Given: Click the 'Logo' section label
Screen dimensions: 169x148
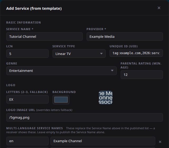Looking at the screenshot, I should point(11,85).
